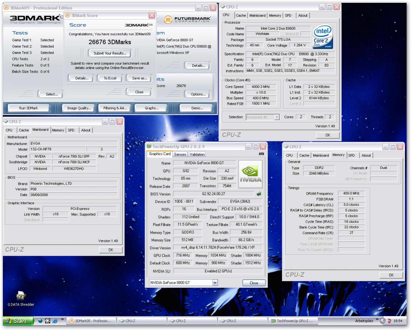Click the 18:54 system clock
This screenshot has width=411, height=330.
click(x=398, y=321)
